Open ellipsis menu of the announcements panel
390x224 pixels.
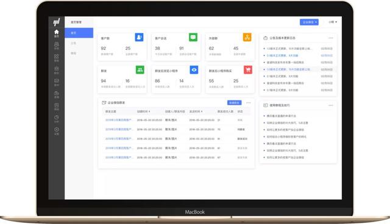coord(330,38)
